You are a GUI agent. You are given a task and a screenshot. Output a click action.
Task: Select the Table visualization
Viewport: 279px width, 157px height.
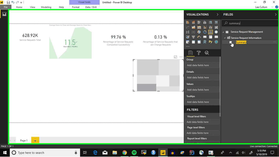tap(193, 42)
